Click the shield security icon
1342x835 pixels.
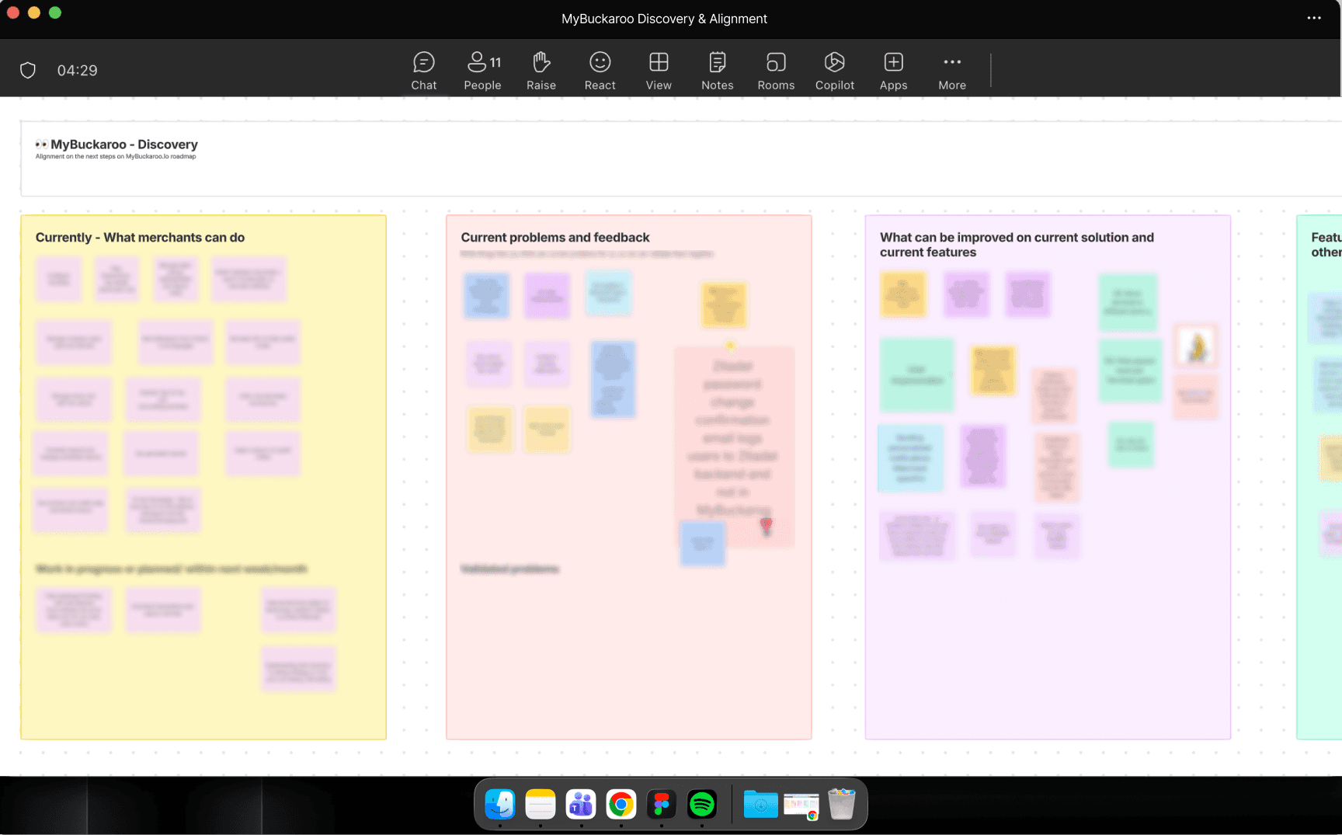click(28, 71)
